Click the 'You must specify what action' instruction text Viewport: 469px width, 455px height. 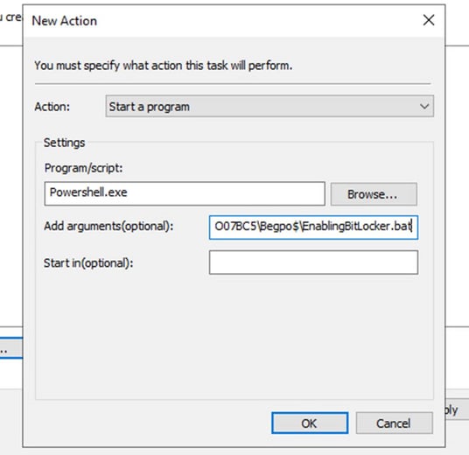click(x=164, y=66)
